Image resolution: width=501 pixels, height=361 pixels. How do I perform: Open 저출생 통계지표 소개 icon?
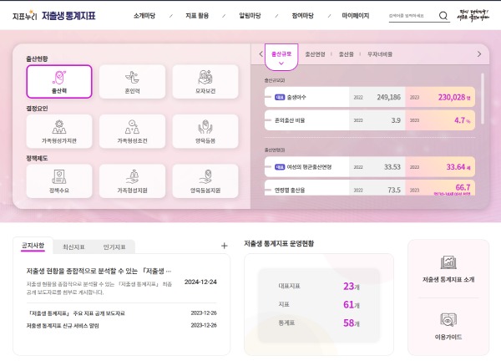pos(448,269)
